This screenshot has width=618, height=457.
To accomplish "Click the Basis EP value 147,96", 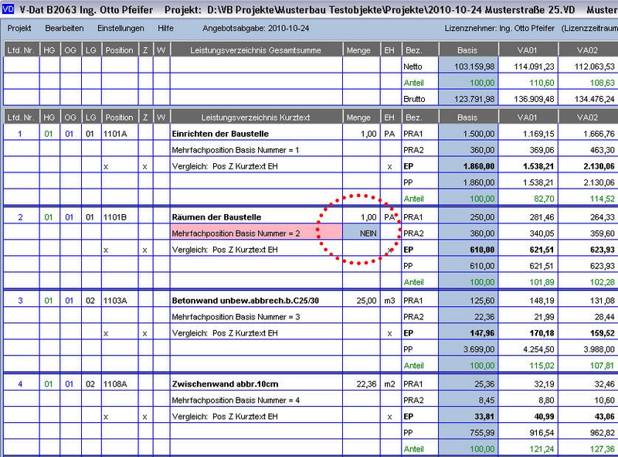I will (467, 333).
